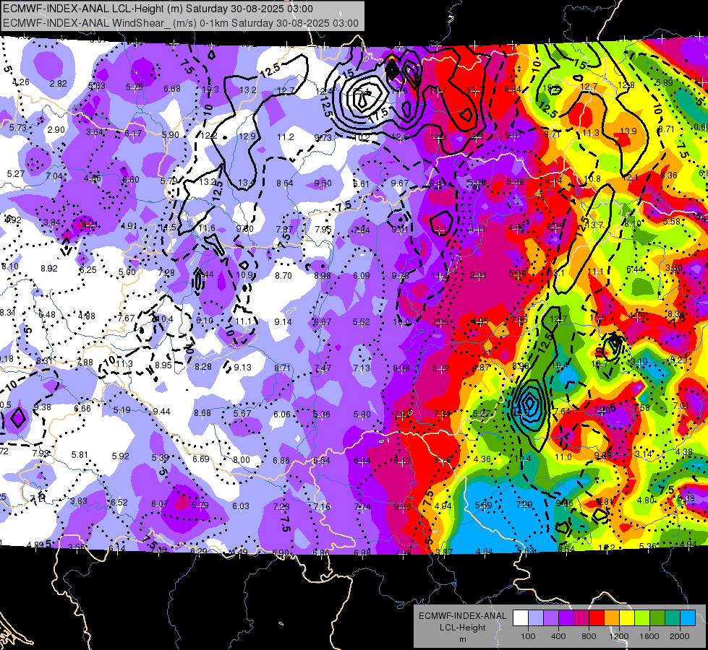Click the grid value 7.13
Image resolution: width=708 pixels, height=650 pixels.
pos(362,368)
